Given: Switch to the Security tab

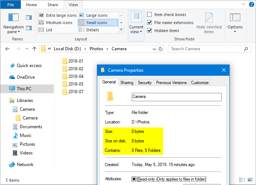Looking at the screenshot, I should pos(144,83).
